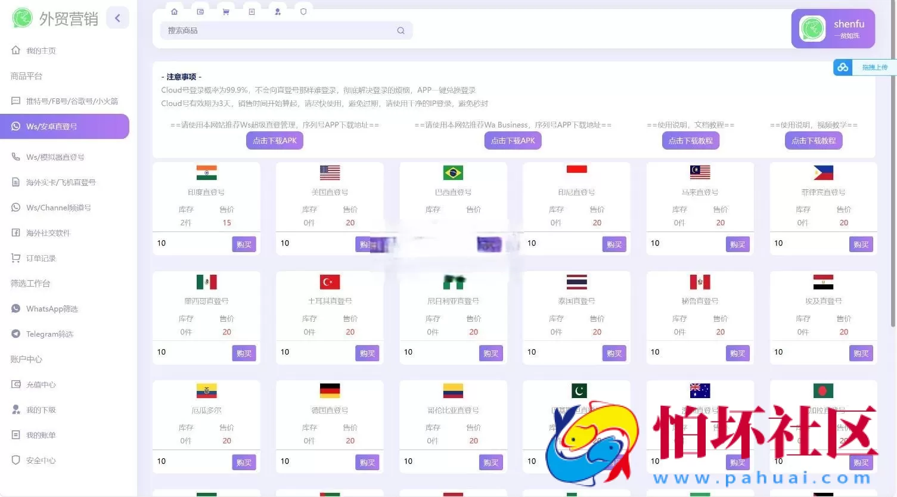Open the 订单记录 menu entry

tap(41, 257)
